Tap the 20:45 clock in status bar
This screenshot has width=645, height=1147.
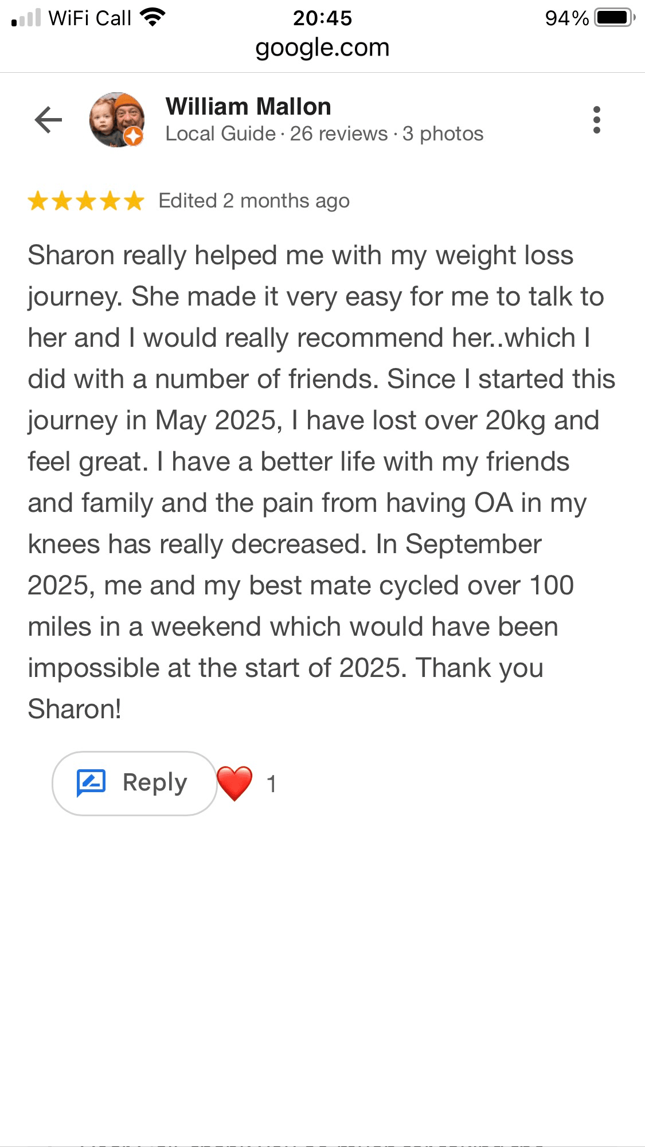(x=322, y=18)
